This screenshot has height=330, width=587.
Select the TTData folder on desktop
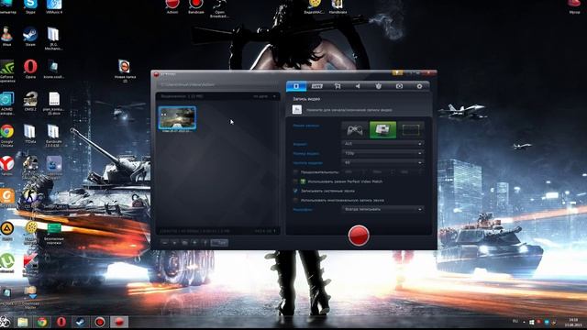(30, 134)
